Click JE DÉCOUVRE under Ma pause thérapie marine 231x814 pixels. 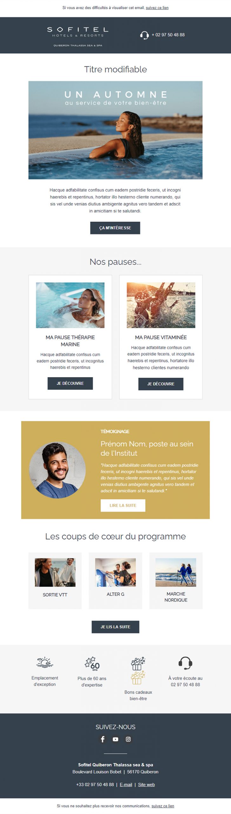[x=70, y=383]
